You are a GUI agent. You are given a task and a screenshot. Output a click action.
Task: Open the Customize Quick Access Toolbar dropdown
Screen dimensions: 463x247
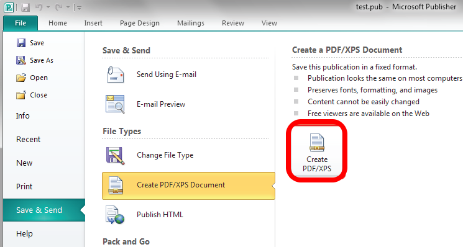[x=79, y=7]
